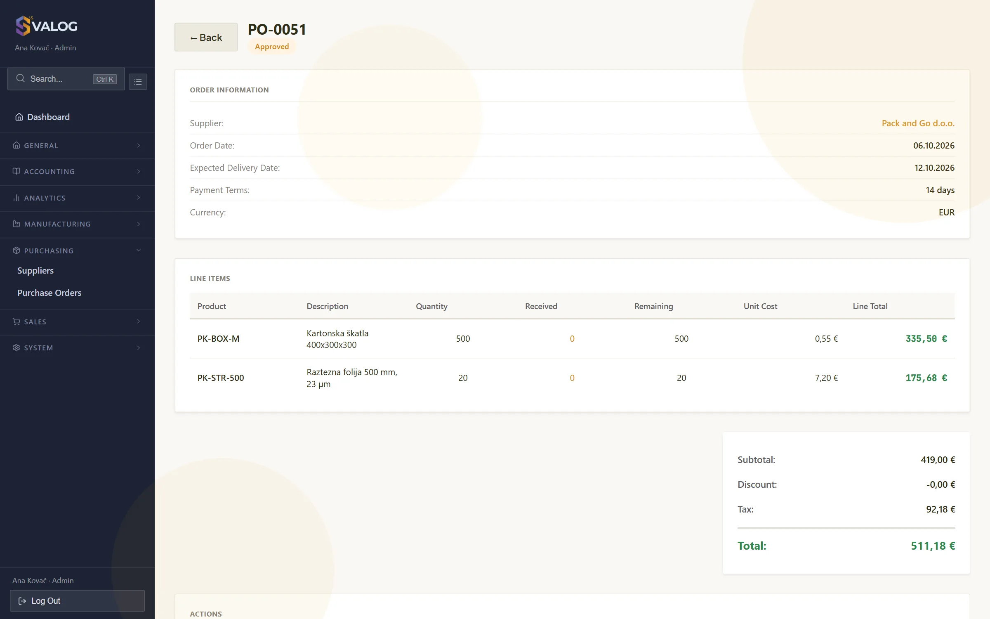Screen dimensions: 990x619
Task: Click the Approved status badge
Action: click(272, 47)
